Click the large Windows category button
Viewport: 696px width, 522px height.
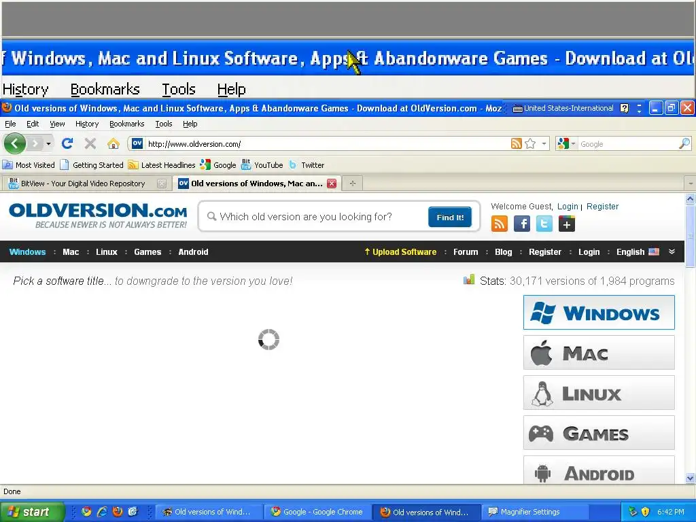pos(599,313)
